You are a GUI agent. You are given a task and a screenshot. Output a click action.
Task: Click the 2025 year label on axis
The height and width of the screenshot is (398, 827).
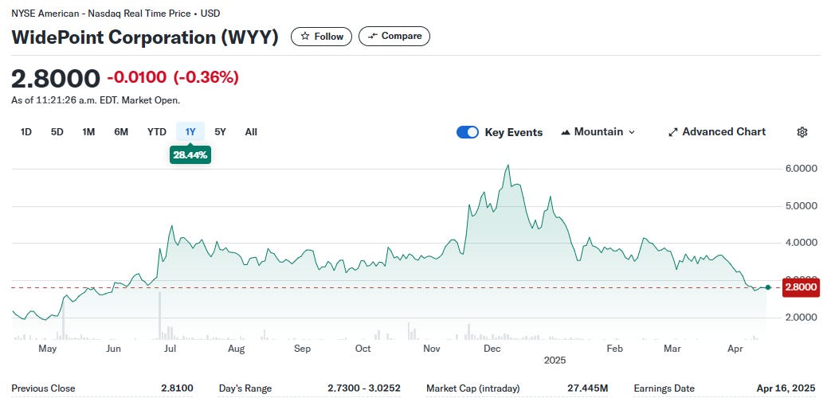555,361
